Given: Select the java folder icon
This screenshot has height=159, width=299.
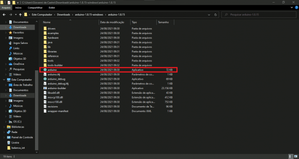Looking at the screenshot, I should tap(45, 42).
